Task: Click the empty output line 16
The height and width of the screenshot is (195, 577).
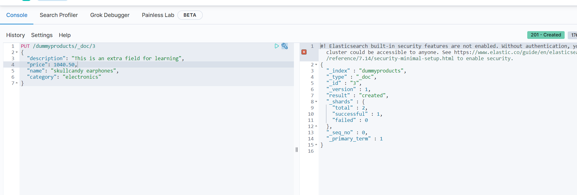Action: tap(448, 151)
